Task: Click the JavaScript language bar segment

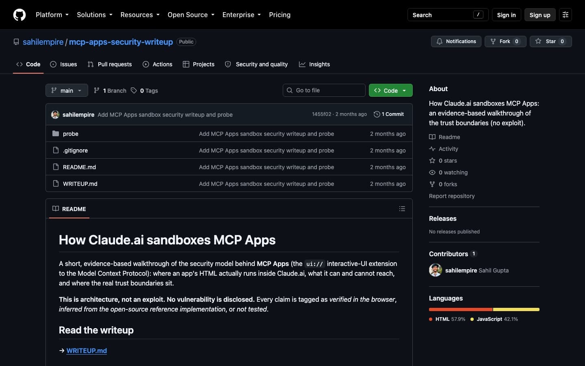Action: 516,309
